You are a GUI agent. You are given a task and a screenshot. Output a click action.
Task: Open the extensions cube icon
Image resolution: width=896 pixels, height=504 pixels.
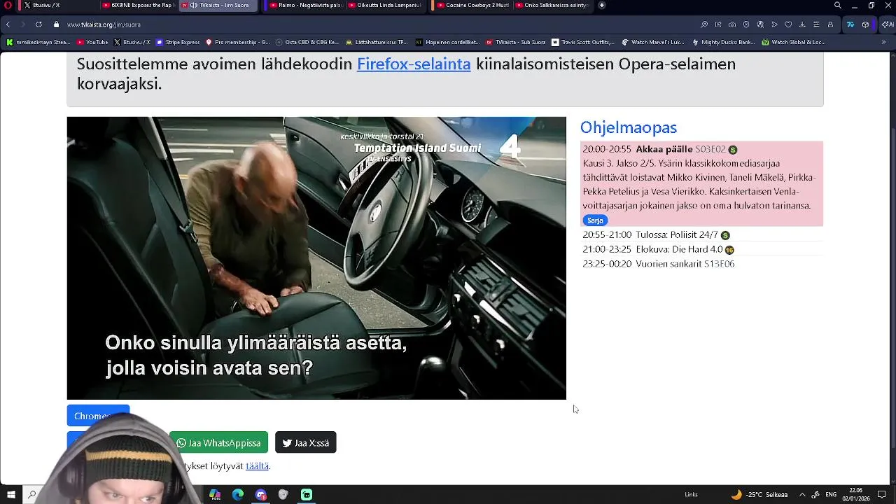click(866, 24)
